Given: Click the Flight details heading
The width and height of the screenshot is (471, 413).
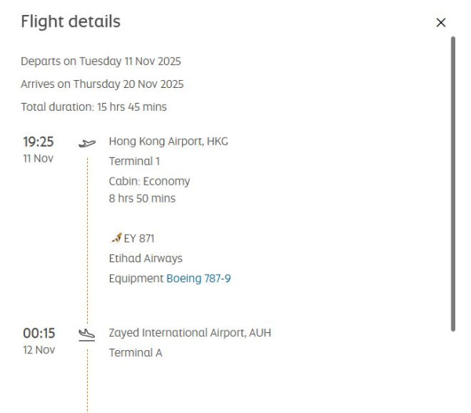Looking at the screenshot, I should tap(71, 22).
